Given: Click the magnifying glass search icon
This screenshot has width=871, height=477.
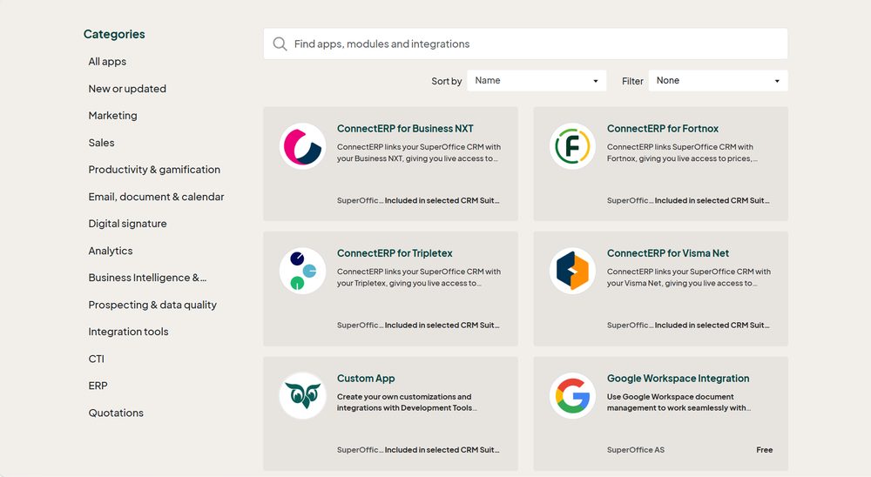Looking at the screenshot, I should [x=280, y=44].
